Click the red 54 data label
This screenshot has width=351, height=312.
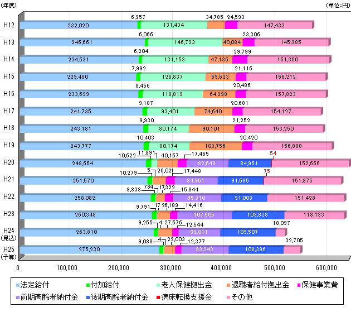(273, 153)
